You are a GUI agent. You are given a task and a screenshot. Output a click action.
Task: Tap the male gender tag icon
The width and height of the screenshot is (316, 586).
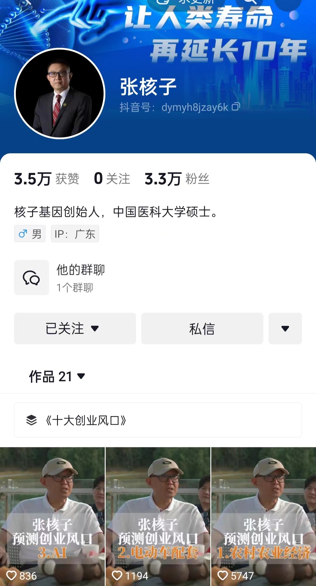pyautogui.click(x=23, y=234)
